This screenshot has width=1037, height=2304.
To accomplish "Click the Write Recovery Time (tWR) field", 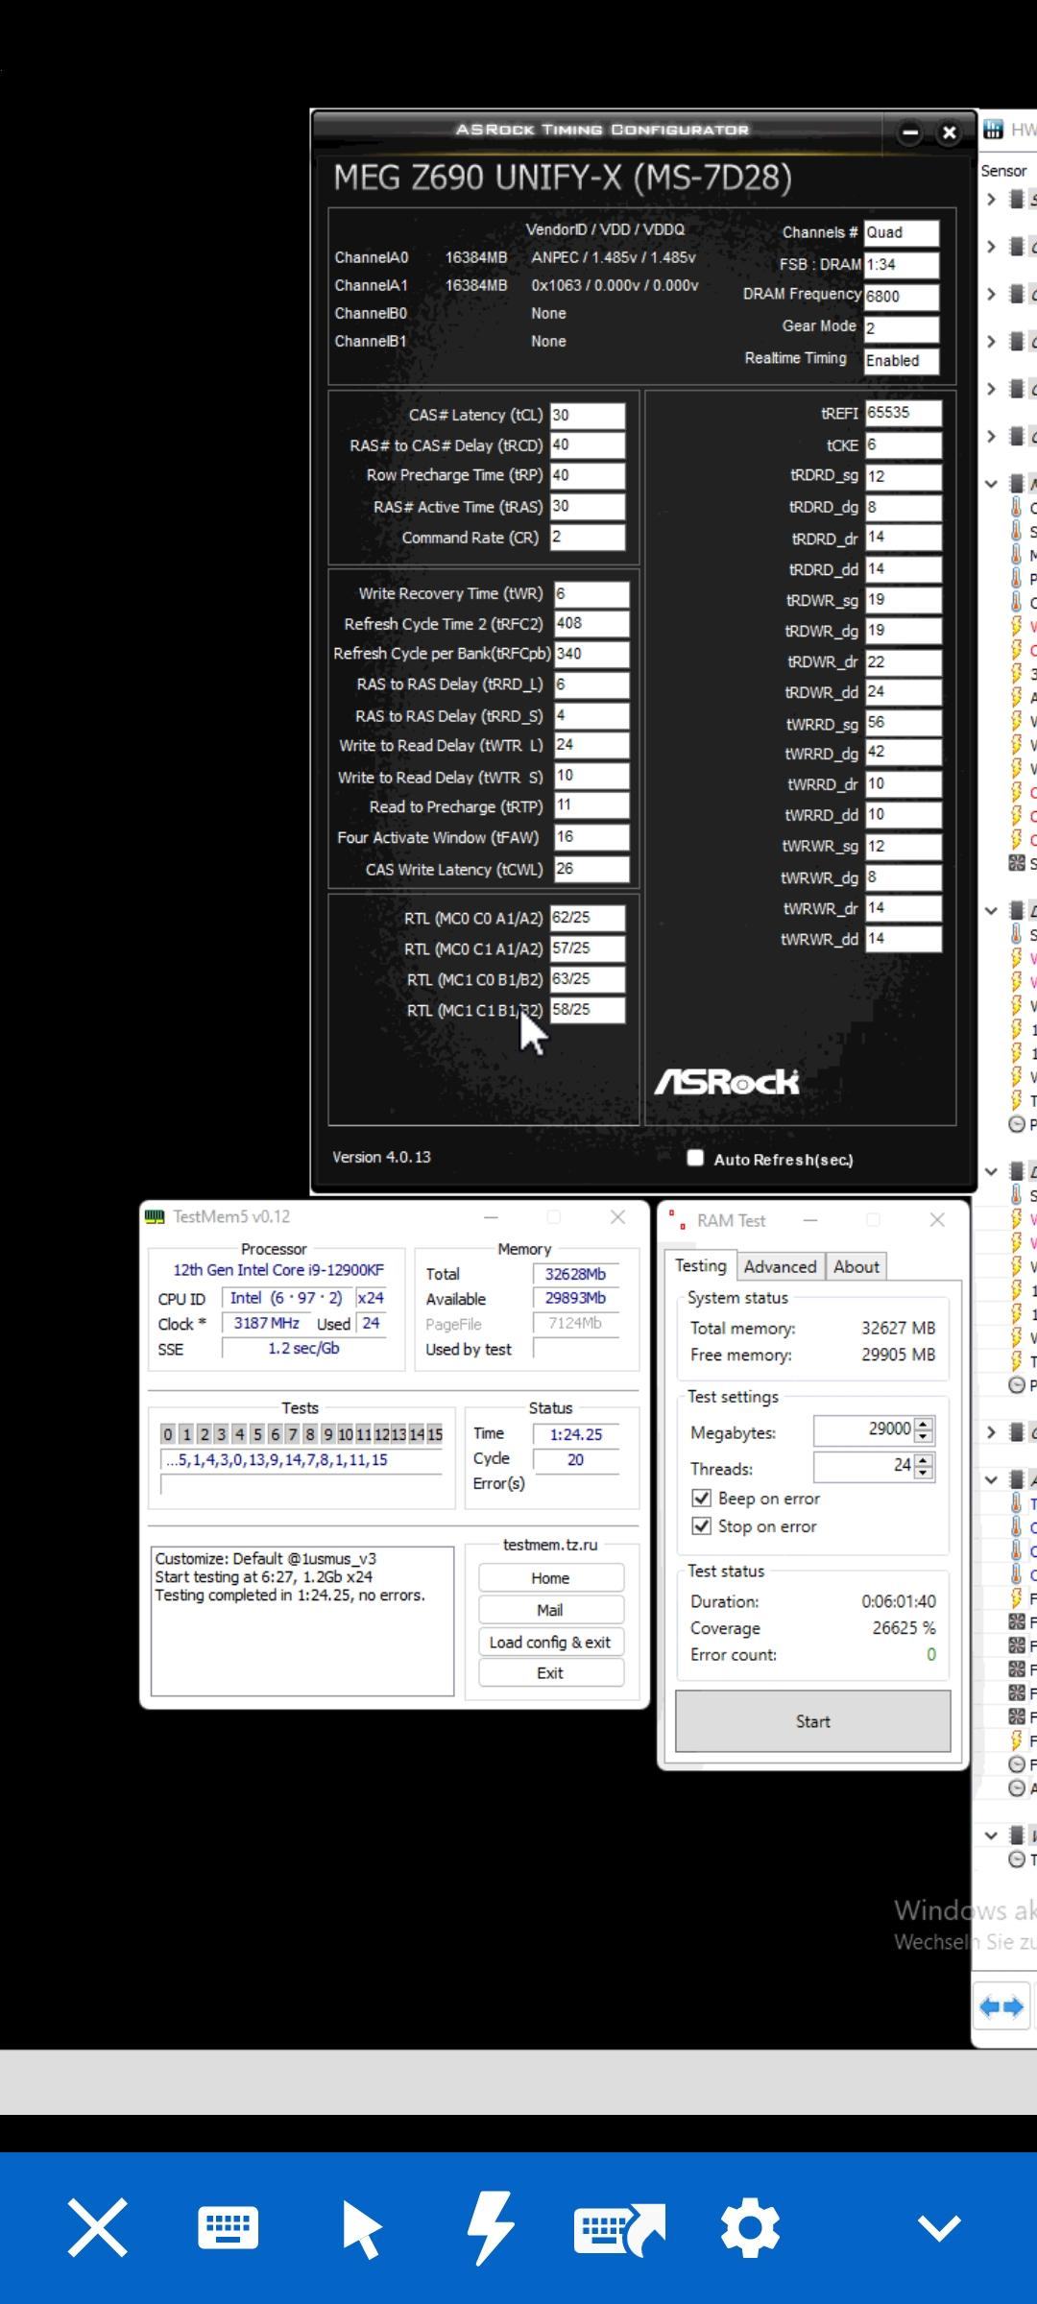I will tap(591, 593).
